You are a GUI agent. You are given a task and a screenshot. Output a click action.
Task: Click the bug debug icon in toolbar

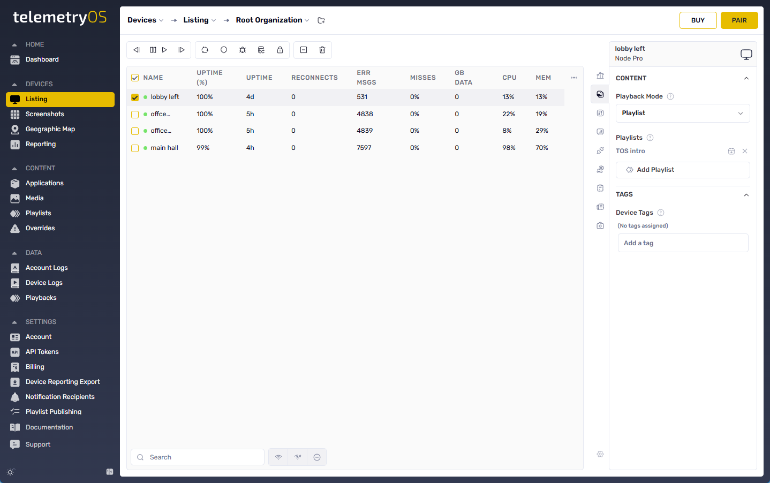click(x=243, y=50)
